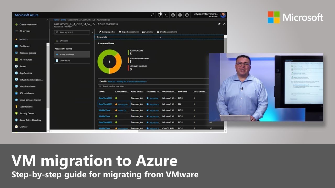The image size is (335, 188).
Task: Click Delete assessment button
Action: click(x=167, y=32)
